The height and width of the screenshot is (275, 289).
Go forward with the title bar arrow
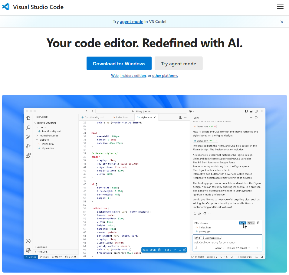coord(92,111)
